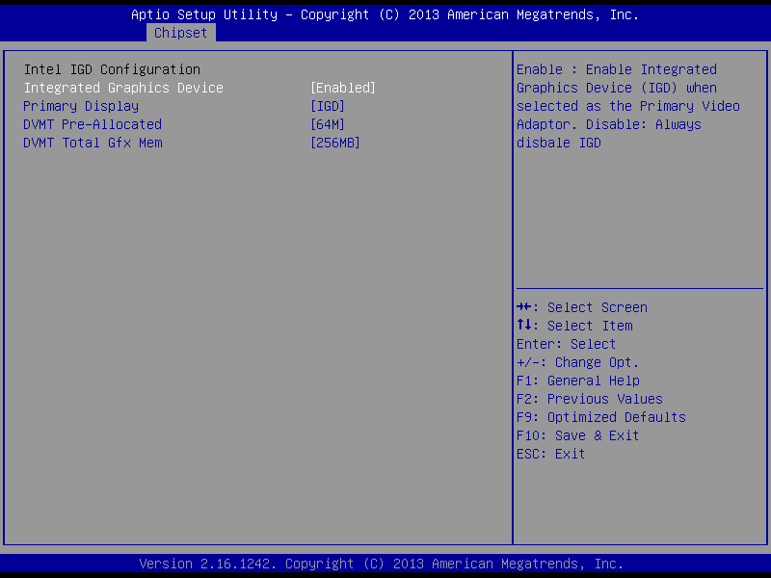Select the DVMT Total Gfx Mem label

(x=93, y=143)
